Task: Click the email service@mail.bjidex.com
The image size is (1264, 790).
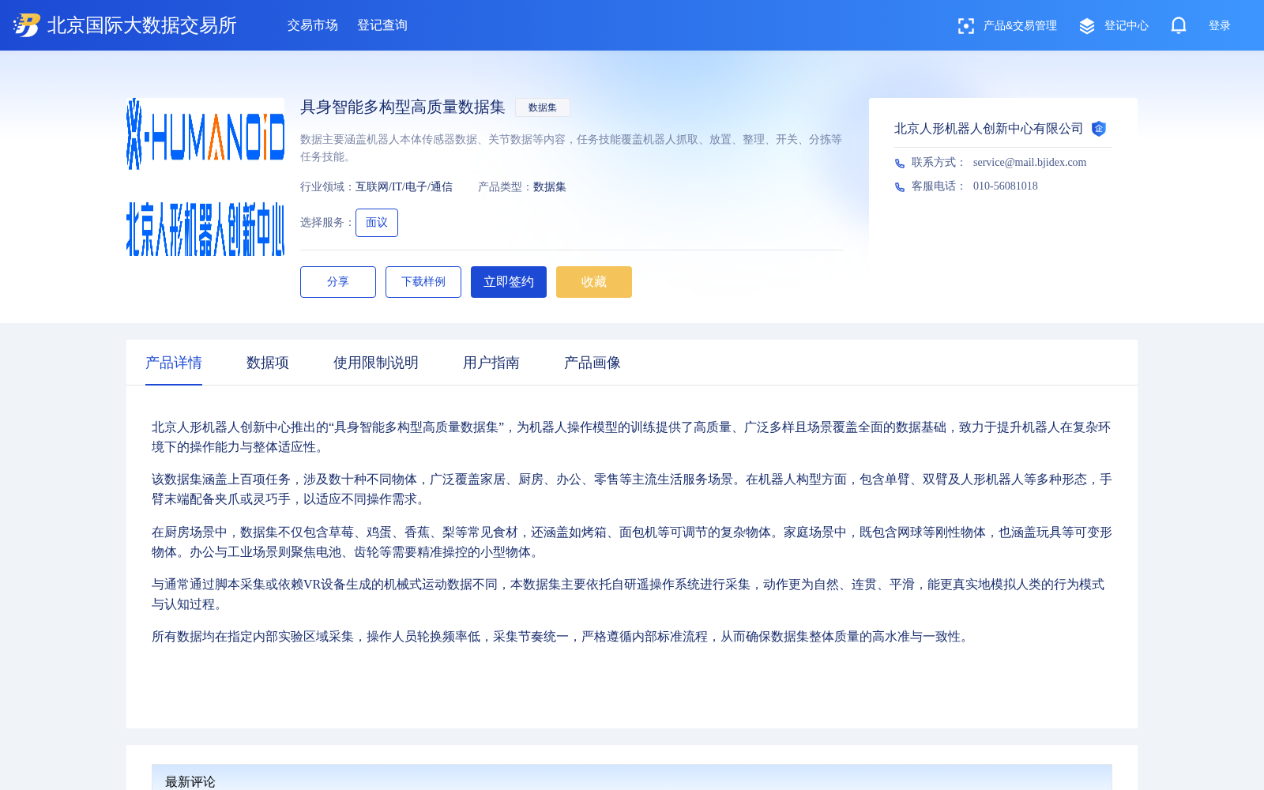Action: (x=1029, y=162)
